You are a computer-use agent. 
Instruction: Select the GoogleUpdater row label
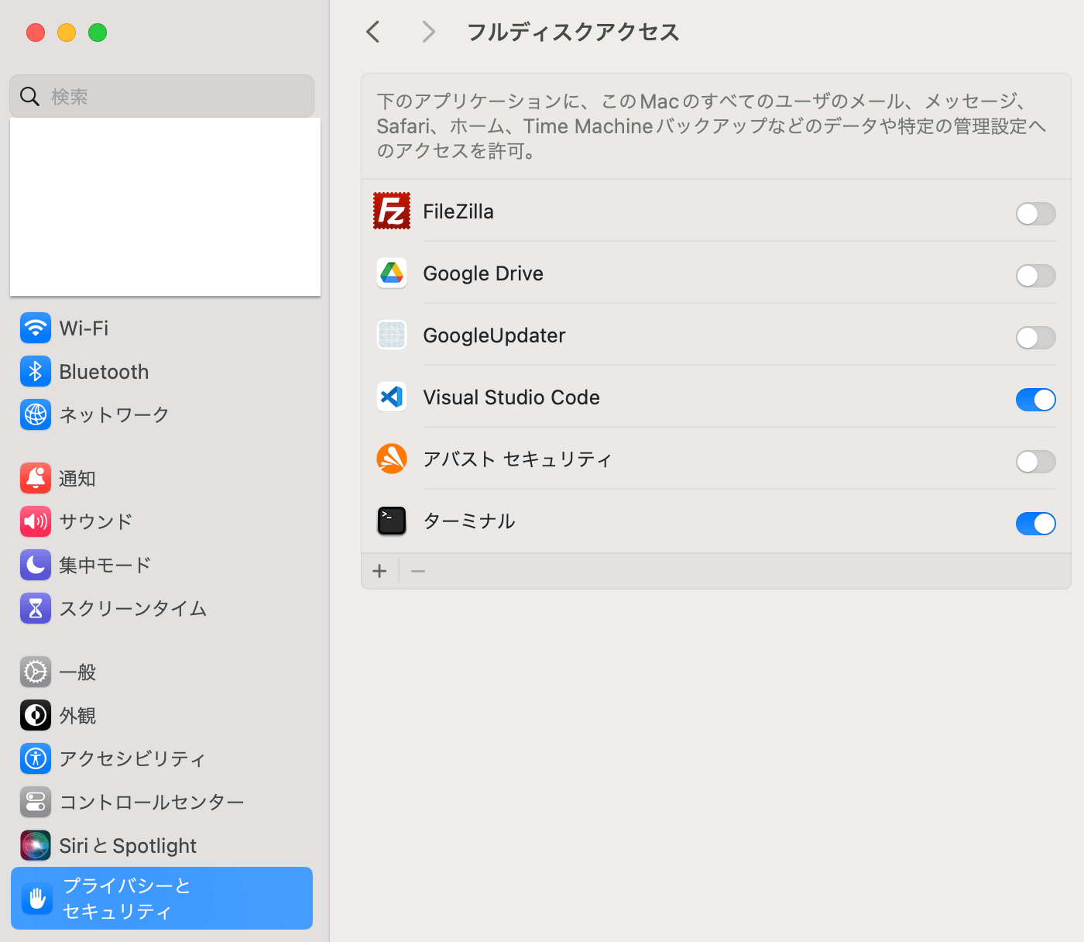tap(494, 335)
